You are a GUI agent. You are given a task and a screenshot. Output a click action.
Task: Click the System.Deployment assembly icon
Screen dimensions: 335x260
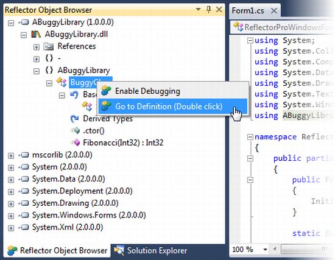tap(24, 191)
